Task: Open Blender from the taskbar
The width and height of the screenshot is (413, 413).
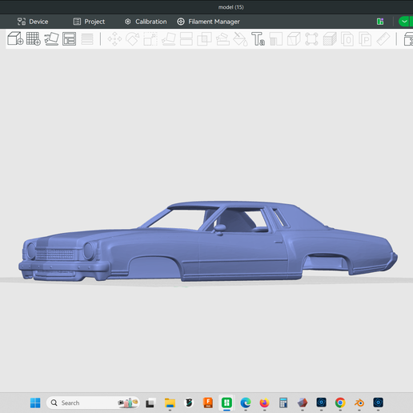Action: [359, 403]
